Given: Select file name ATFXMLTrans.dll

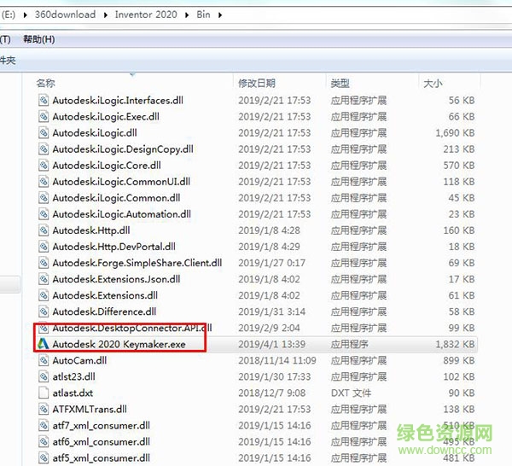Looking at the screenshot, I should (x=90, y=409).
